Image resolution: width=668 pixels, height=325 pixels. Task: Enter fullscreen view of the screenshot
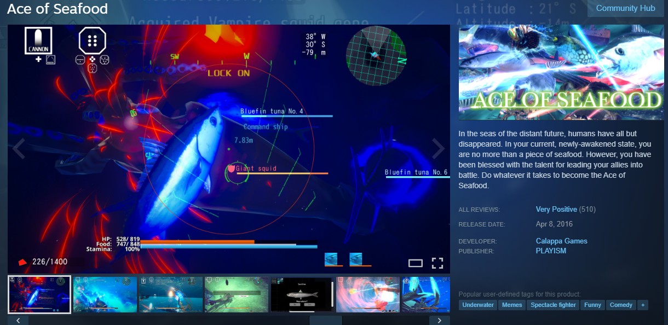click(x=437, y=263)
